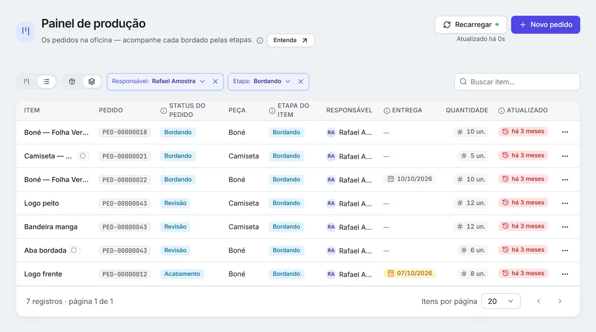The width and height of the screenshot is (596, 332).
Task: Click info icon of Entrega column
Action: click(x=387, y=111)
